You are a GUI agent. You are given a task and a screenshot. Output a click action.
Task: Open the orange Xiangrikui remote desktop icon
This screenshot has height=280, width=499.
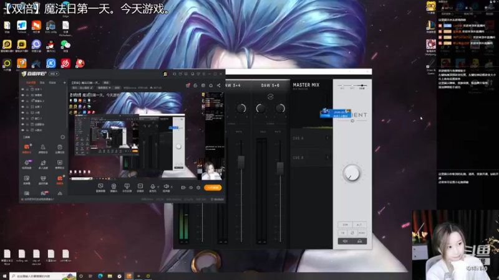coord(36,26)
